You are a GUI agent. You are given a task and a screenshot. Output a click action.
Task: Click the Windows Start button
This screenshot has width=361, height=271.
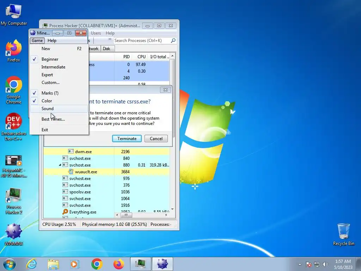point(10,264)
